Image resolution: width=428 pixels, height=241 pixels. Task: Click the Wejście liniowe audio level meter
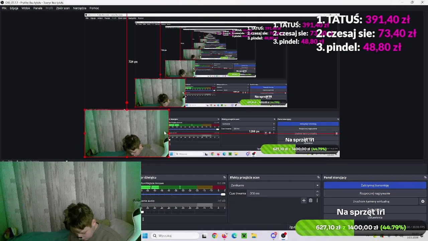183,187
